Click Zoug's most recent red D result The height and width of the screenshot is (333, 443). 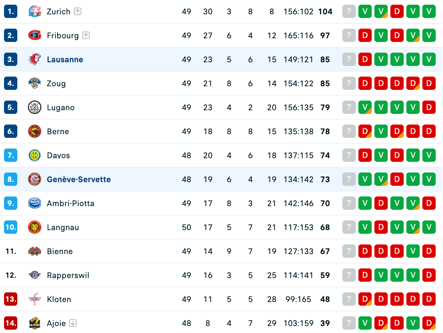(365, 84)
